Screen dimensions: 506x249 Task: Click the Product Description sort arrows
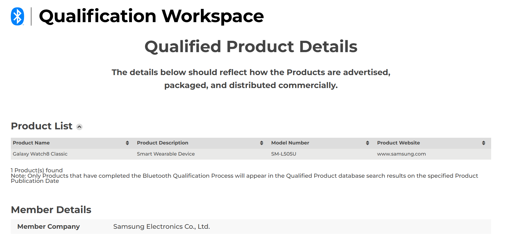[x=262, y=143]
